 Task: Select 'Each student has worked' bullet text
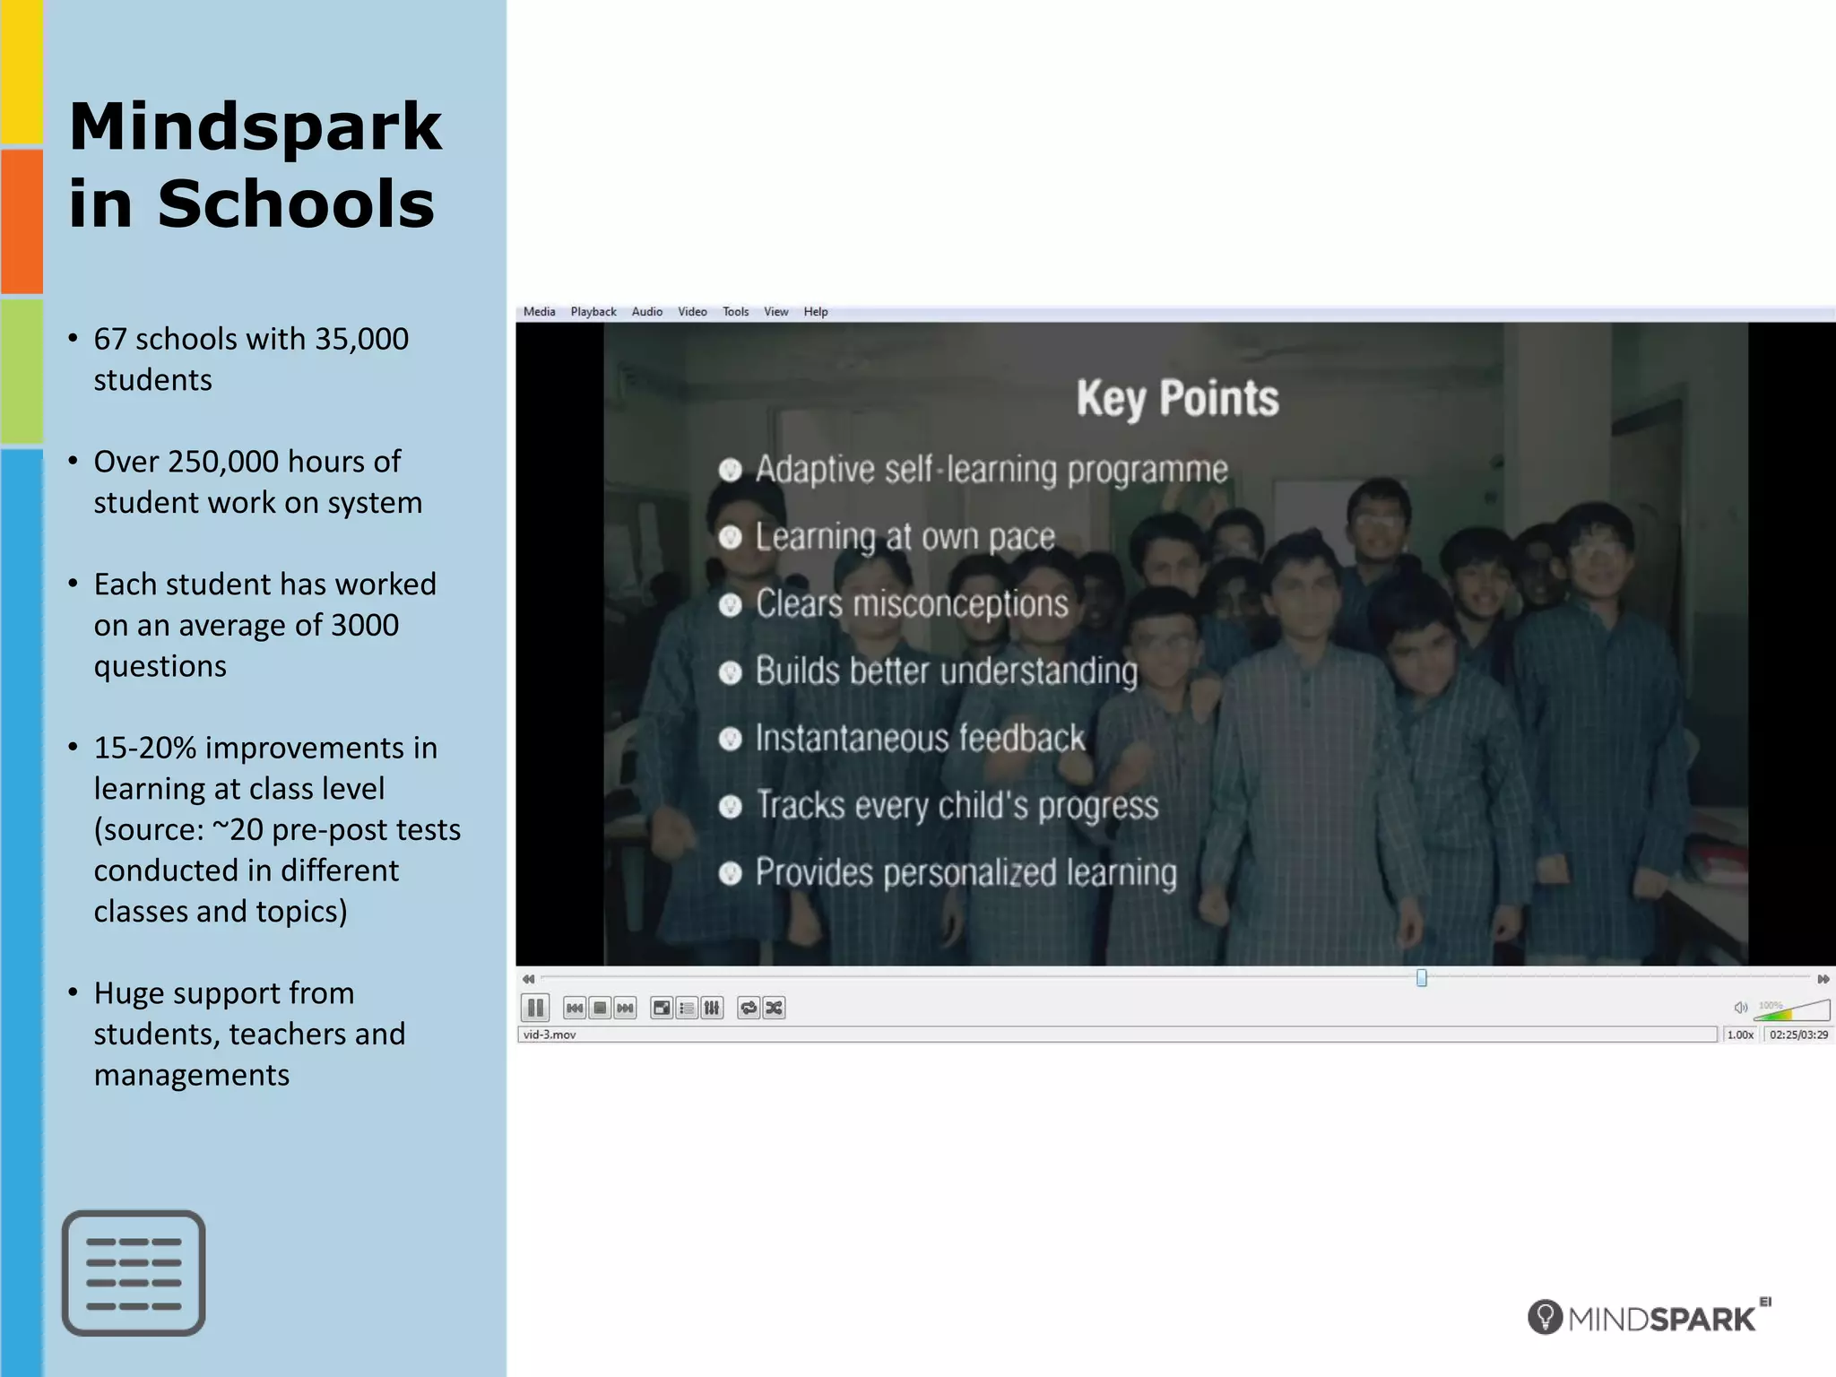tap(264, 625)
